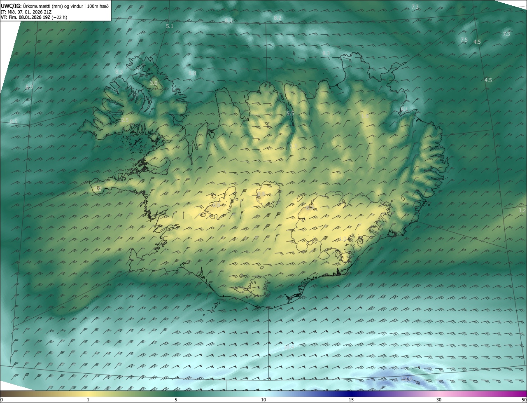Click the color scale tick label 30
Viewport: 527px width, 403px height.
coord(439,400)
